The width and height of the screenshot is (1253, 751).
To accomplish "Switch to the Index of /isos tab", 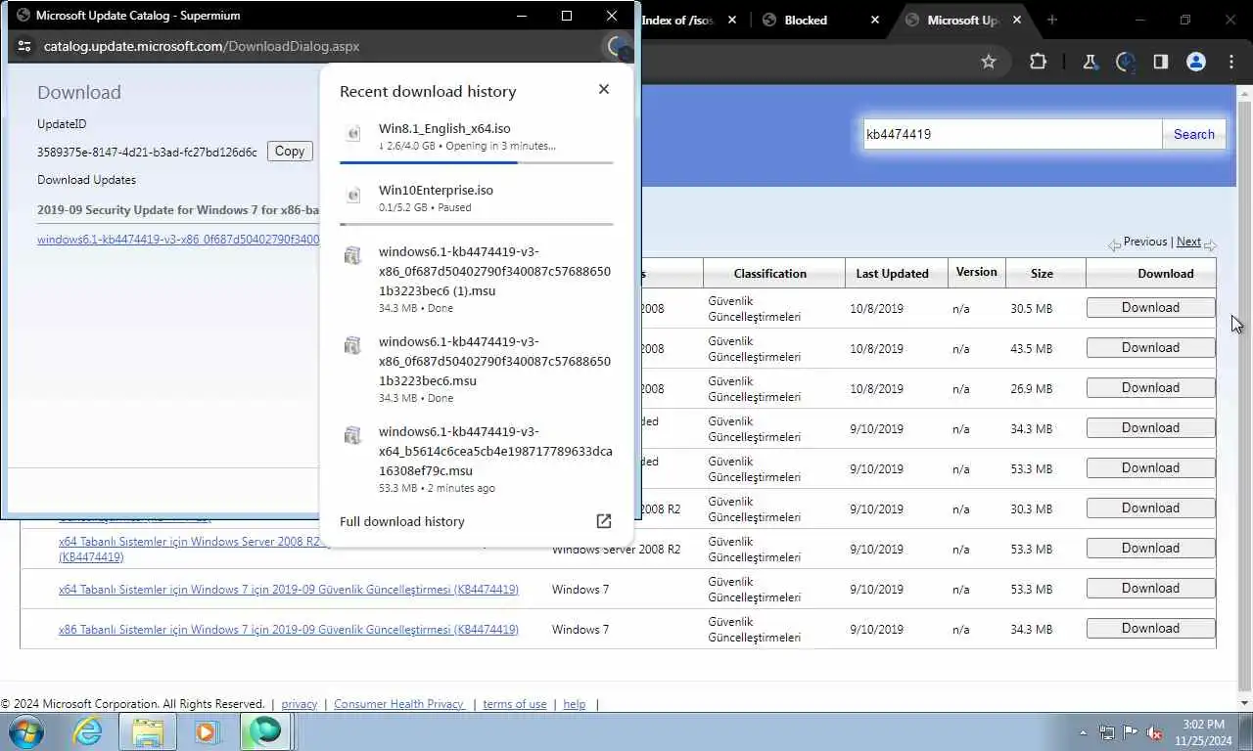I will click(678, 20).
